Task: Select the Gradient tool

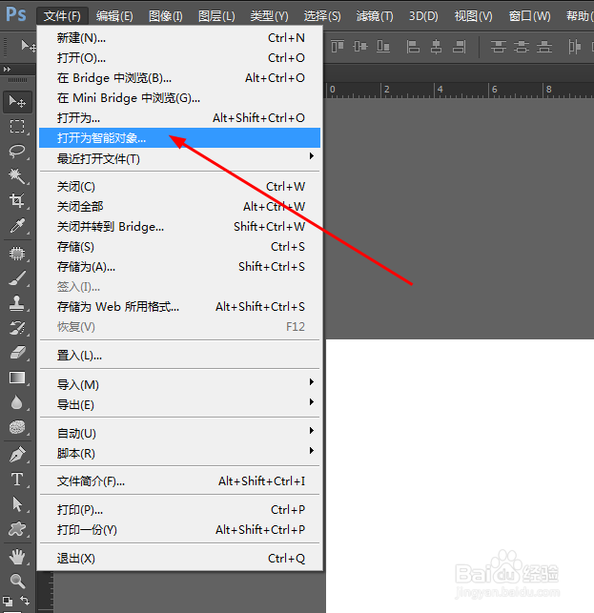Action: coord(17,378)
